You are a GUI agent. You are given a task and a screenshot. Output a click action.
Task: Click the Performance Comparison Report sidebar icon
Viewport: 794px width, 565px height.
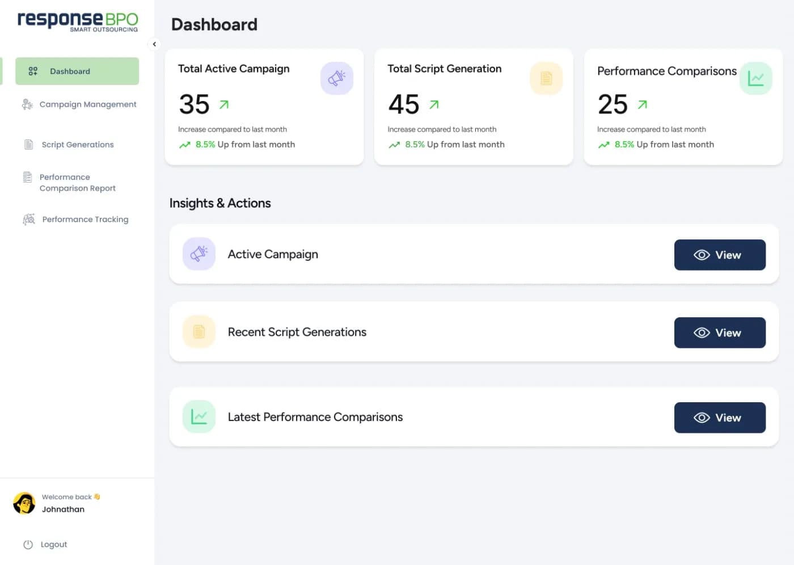pos(27,177)
